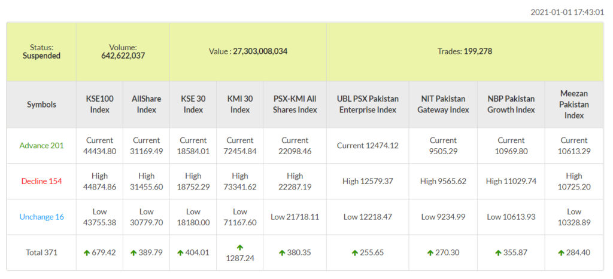The image size is (613, 279).
Task: Click green up arrow beside 284.40
Action: (561, 253)
